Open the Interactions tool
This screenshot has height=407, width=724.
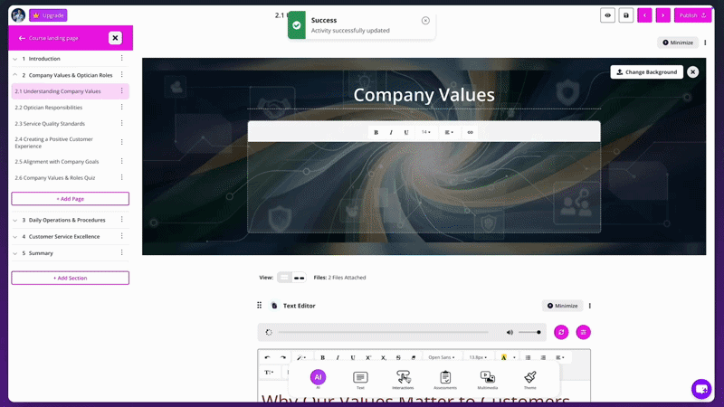403,380
